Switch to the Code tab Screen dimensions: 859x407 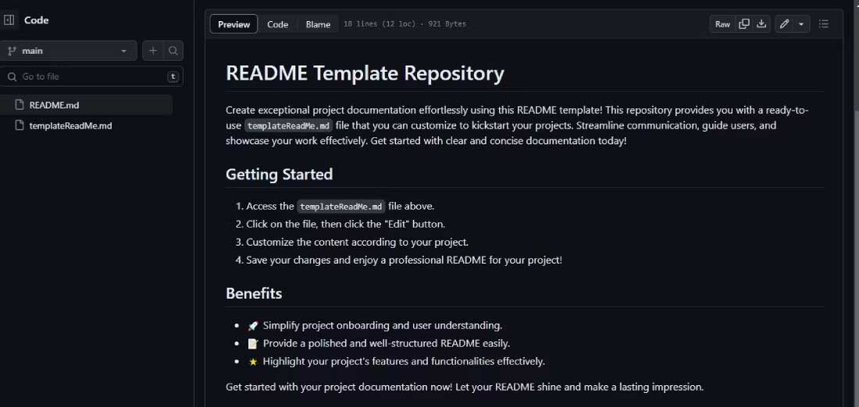point(278,24)
